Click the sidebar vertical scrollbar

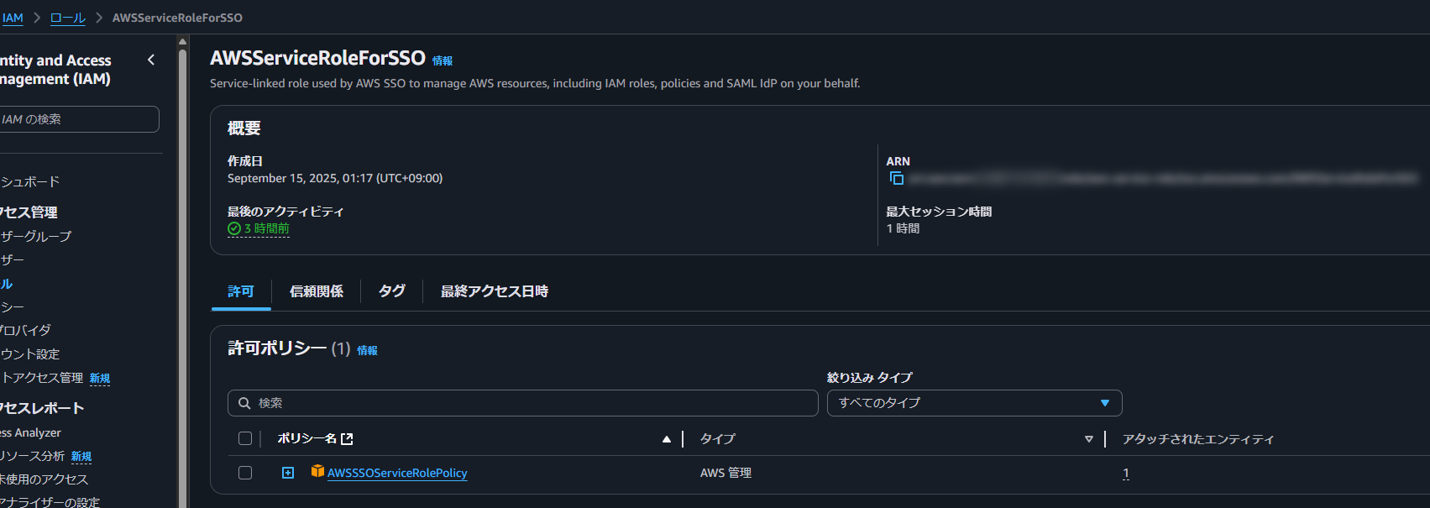coord(182,277)
